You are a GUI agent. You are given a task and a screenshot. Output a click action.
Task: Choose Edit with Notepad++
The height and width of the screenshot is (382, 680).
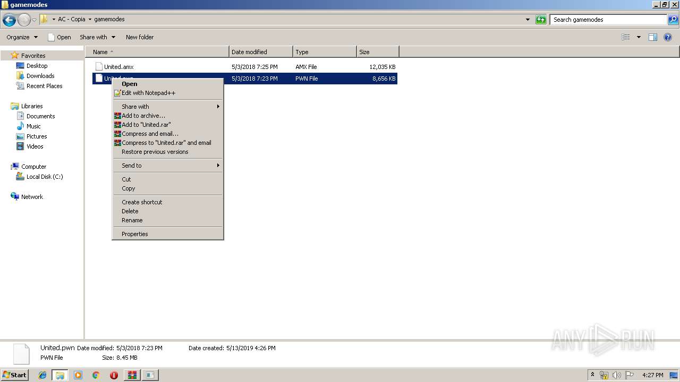[x=168, y=93]
